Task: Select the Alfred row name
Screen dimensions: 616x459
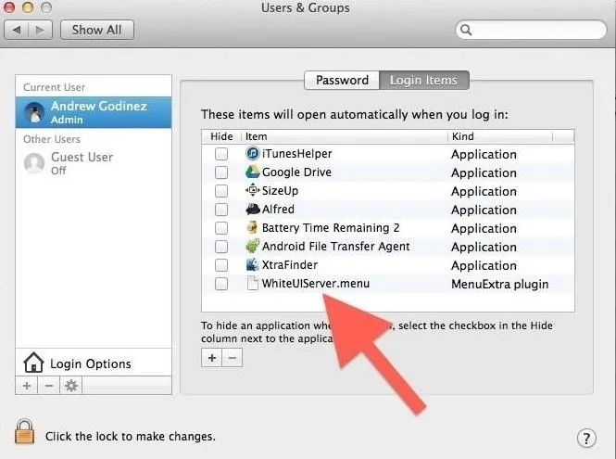Action: [x=278, y=210]
